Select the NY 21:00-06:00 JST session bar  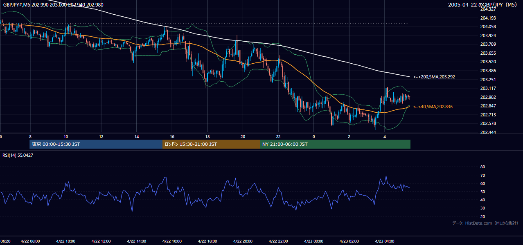pyautogui.click(x=335, y=144)
